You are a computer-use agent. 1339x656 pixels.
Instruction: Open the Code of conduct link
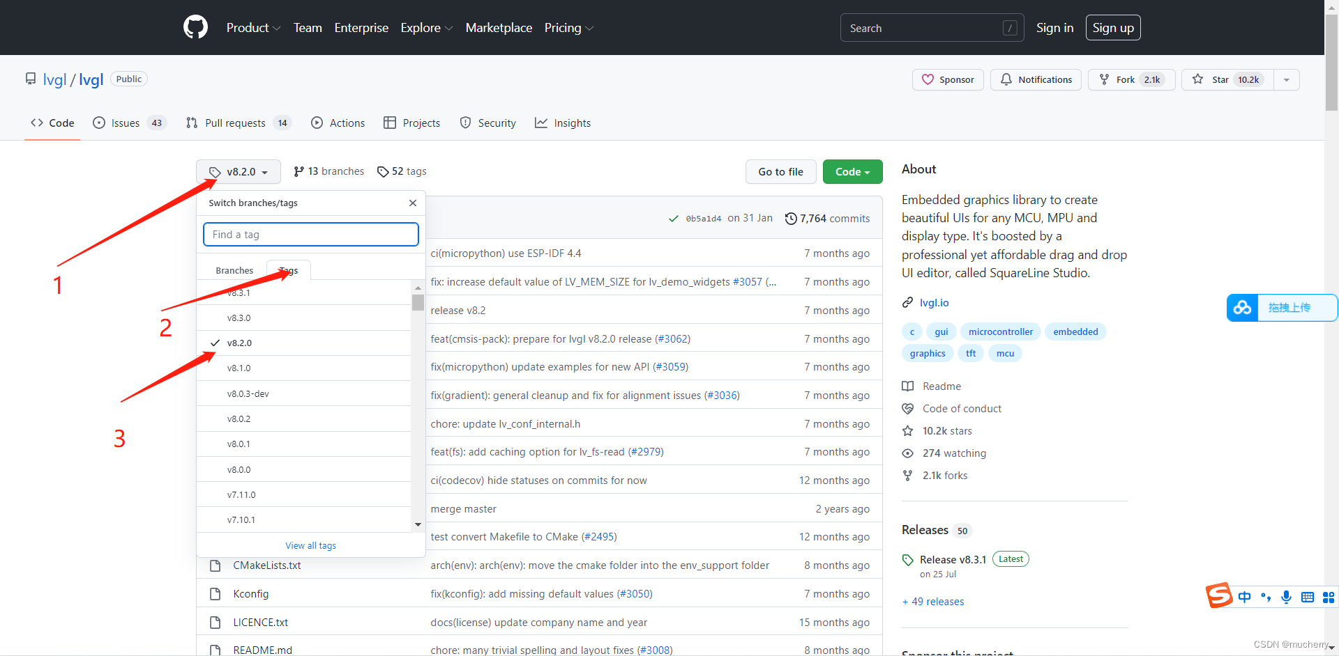click(952, 408)
